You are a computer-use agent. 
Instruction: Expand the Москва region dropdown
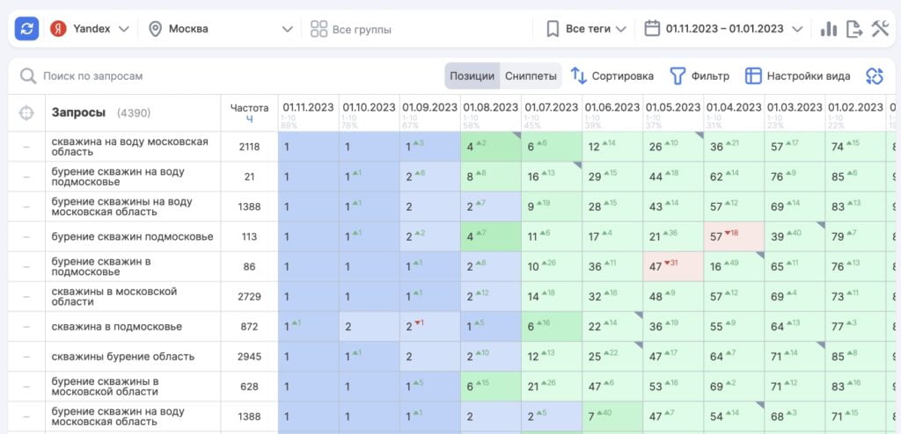point(220,29)
